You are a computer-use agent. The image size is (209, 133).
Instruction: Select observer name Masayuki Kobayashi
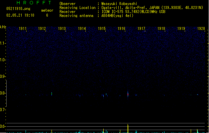119,4
